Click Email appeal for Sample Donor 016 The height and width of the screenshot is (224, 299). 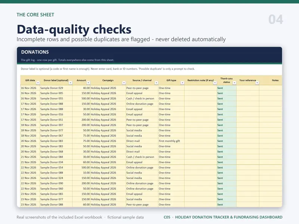coord(142,115)
